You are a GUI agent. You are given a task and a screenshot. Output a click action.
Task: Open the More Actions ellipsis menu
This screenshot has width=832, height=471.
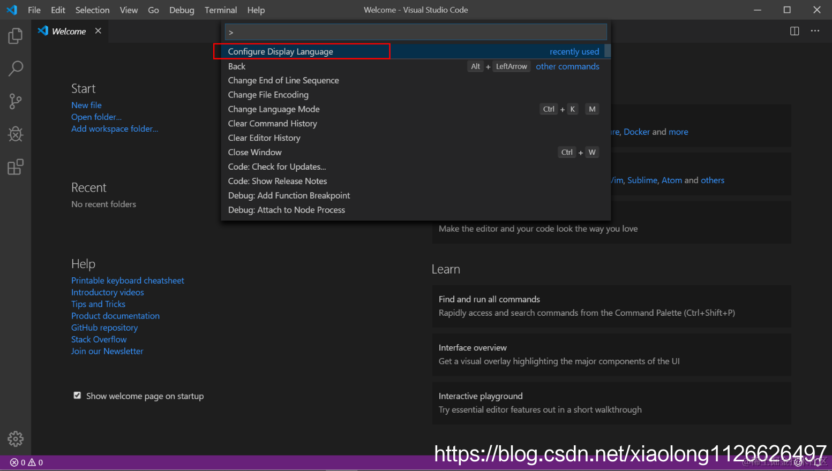coord(815,31)
